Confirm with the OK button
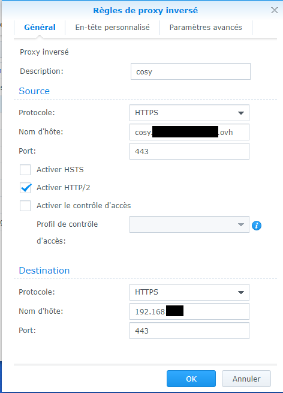This screenshot has height=393, width=283. click(x=191, y=379)
